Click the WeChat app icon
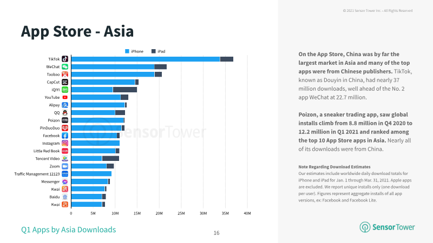The image size is (433, 243). [65, 66]
